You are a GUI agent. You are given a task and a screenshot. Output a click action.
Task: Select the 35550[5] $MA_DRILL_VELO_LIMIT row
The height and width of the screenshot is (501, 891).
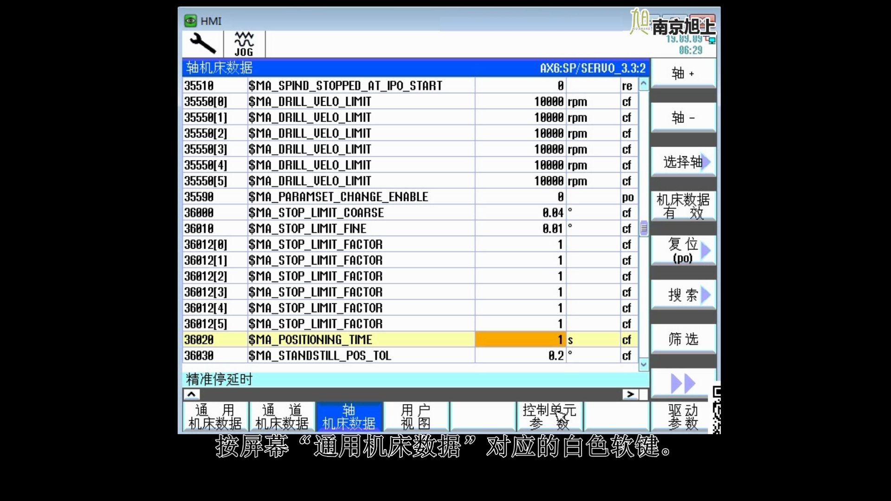tap(410, 180)
